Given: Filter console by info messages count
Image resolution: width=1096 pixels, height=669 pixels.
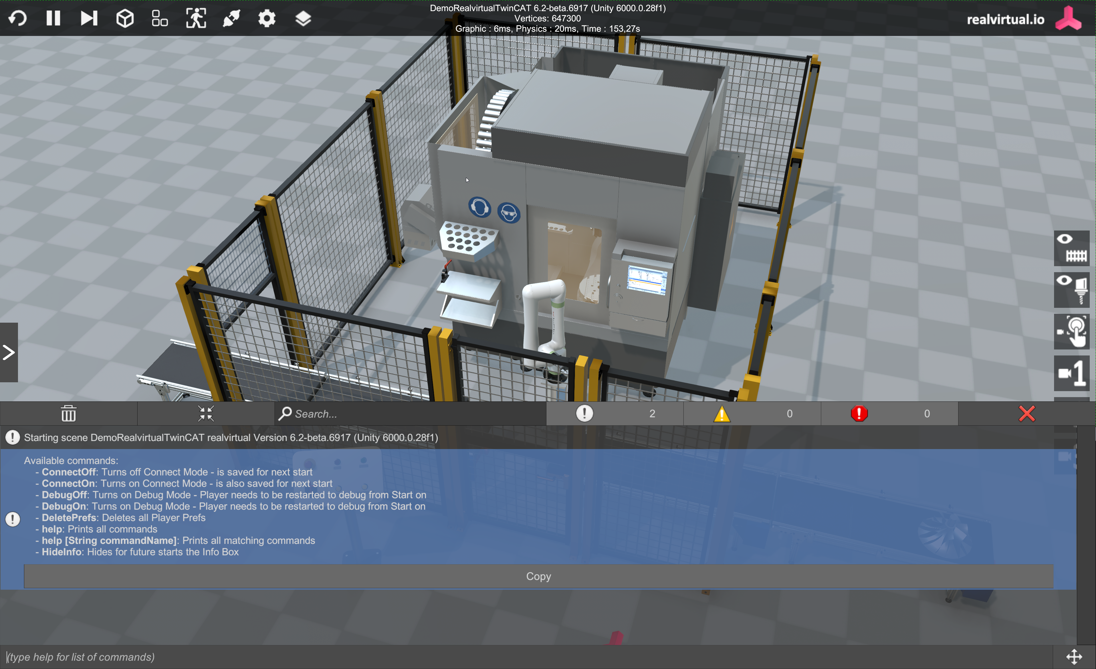Looking at the screenshot, I should tap(615, 414).
